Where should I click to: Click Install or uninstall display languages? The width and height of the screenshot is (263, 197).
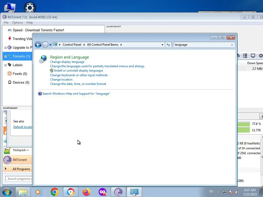(79, 71)
